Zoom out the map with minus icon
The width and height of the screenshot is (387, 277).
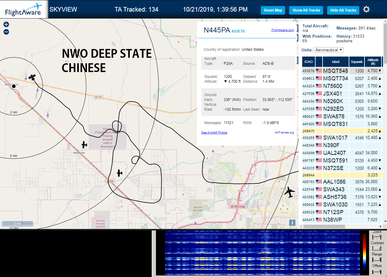coord(6,32)
